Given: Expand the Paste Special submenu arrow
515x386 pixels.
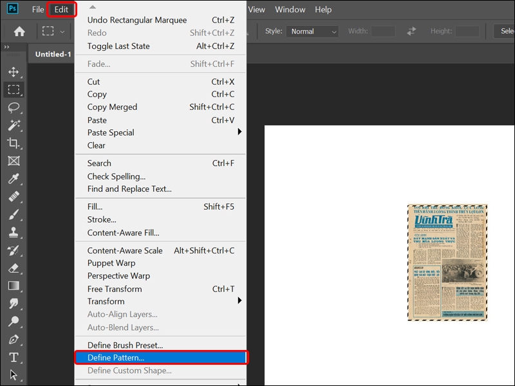Looking at the screenshot, I should [239, 132].
